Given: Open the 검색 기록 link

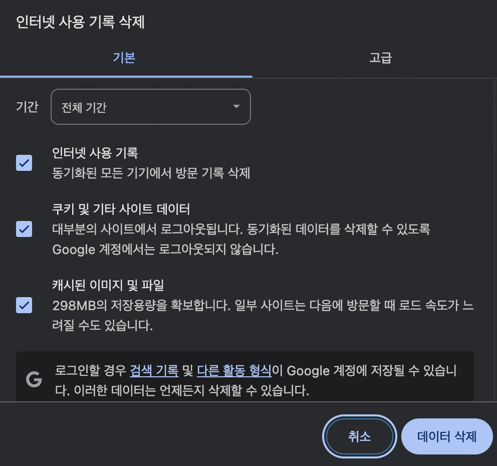Looking at the screenshot, I should click(x=154, y=371).
